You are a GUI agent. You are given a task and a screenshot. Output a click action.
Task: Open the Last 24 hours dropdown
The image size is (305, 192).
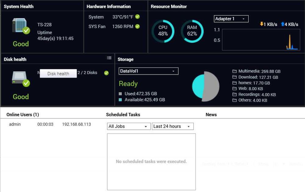pyautogui.click(x=173, y=126)
